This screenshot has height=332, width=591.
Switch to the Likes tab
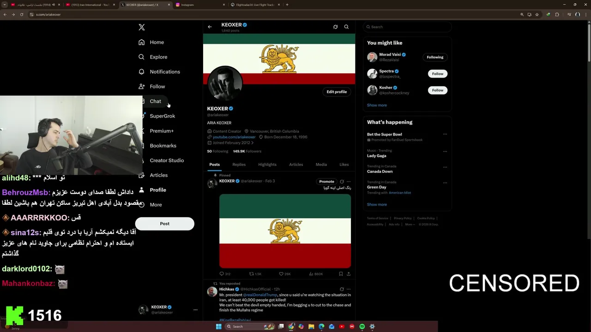344,165
